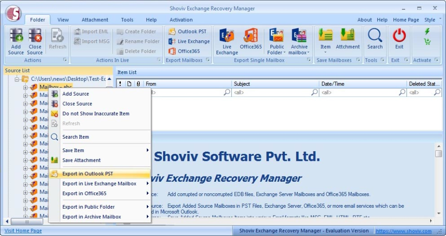Click the Deleted Status column header

424,84
